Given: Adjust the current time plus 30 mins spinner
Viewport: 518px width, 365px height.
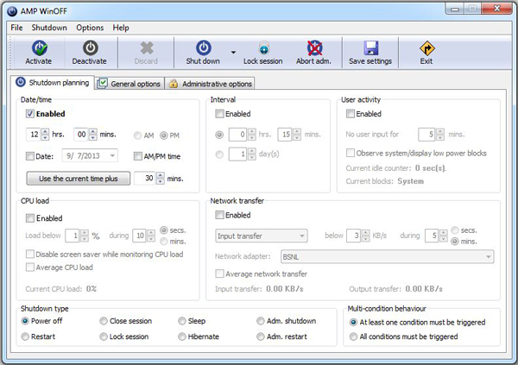Looking at the screenshot, I should click(161, 179).
